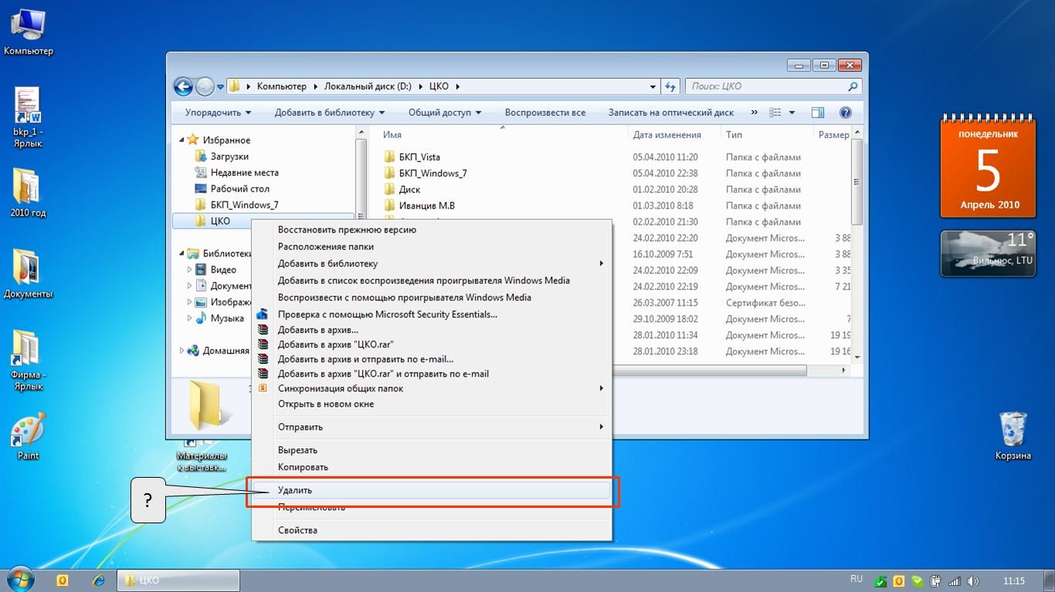Click Записать на оптический диск button

coord(670,113)
